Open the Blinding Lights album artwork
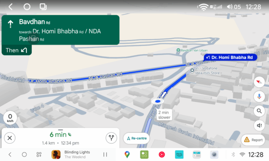Screen dimensions: 269x161 pyautogui.click(x=56, y=154)
